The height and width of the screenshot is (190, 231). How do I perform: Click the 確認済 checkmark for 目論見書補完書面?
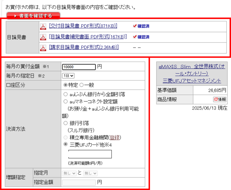[x=141, y=37]
